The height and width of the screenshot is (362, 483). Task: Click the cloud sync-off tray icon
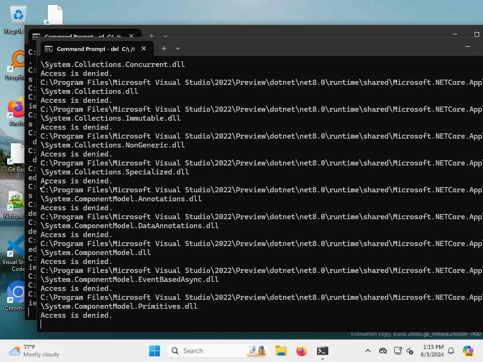[x=383, y=351]
